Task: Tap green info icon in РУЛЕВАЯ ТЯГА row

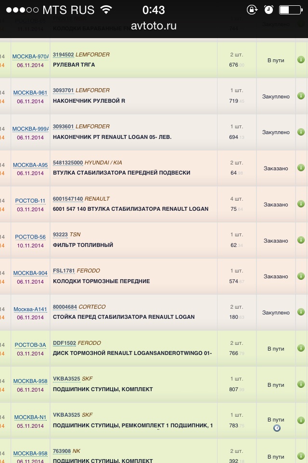Action: 301,60
